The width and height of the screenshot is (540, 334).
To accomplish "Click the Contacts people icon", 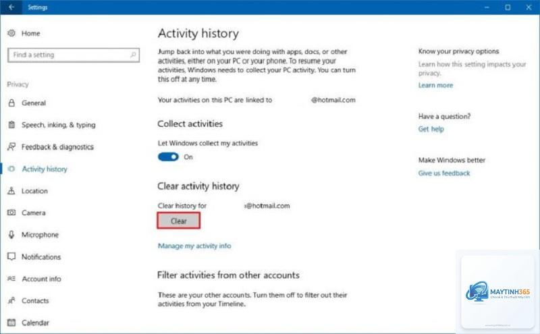I will click(x=11, y=300).
